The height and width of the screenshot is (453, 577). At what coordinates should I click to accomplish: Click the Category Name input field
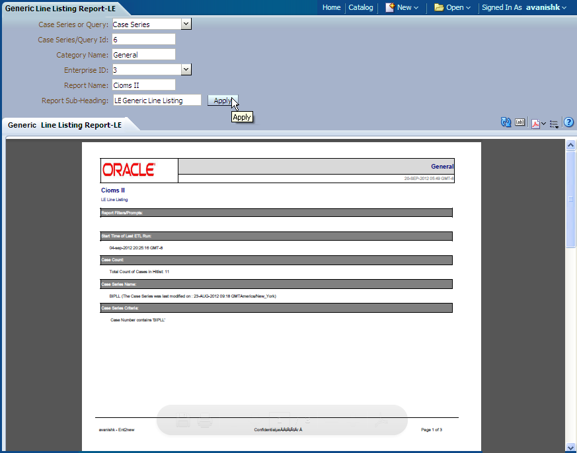(144, 54)
